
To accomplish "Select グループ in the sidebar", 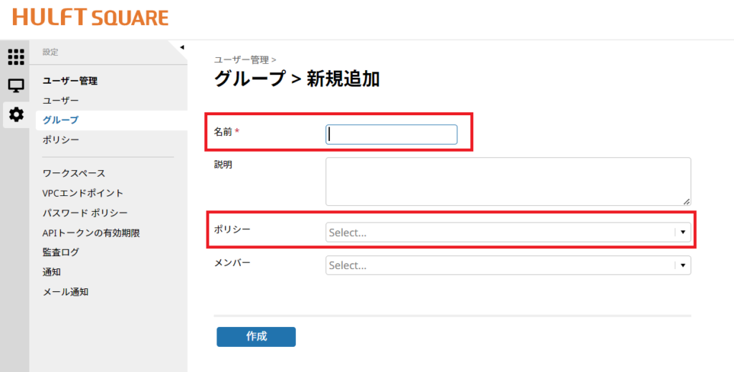I will tap(60, 120).
